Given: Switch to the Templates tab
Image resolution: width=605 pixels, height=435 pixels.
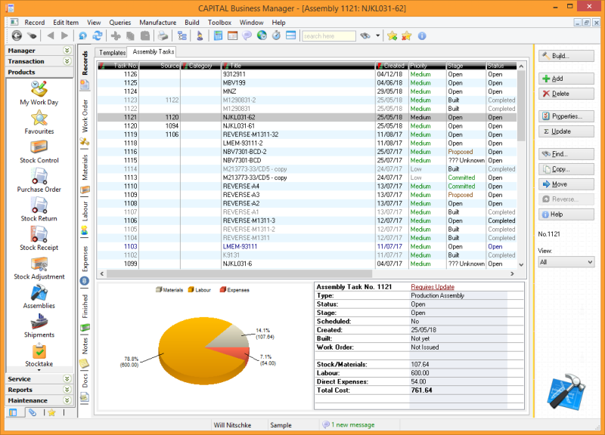Looking at the screenshot, I should (112, 52).
